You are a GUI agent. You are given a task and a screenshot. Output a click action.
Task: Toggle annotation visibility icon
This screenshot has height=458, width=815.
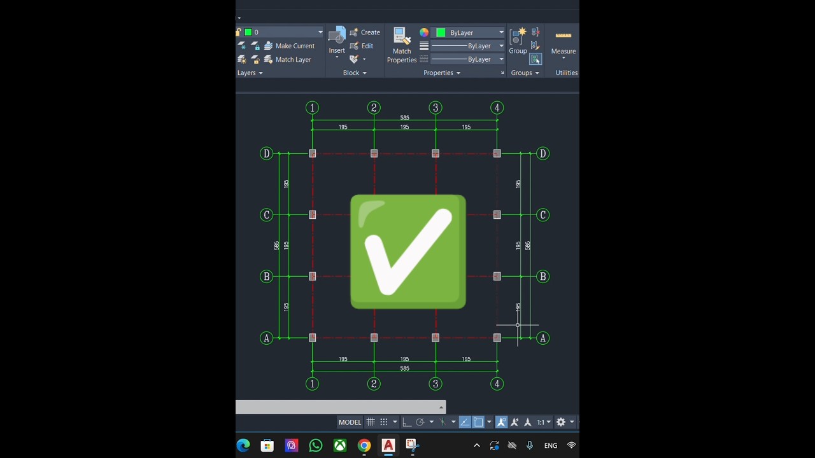pos(501,422)
